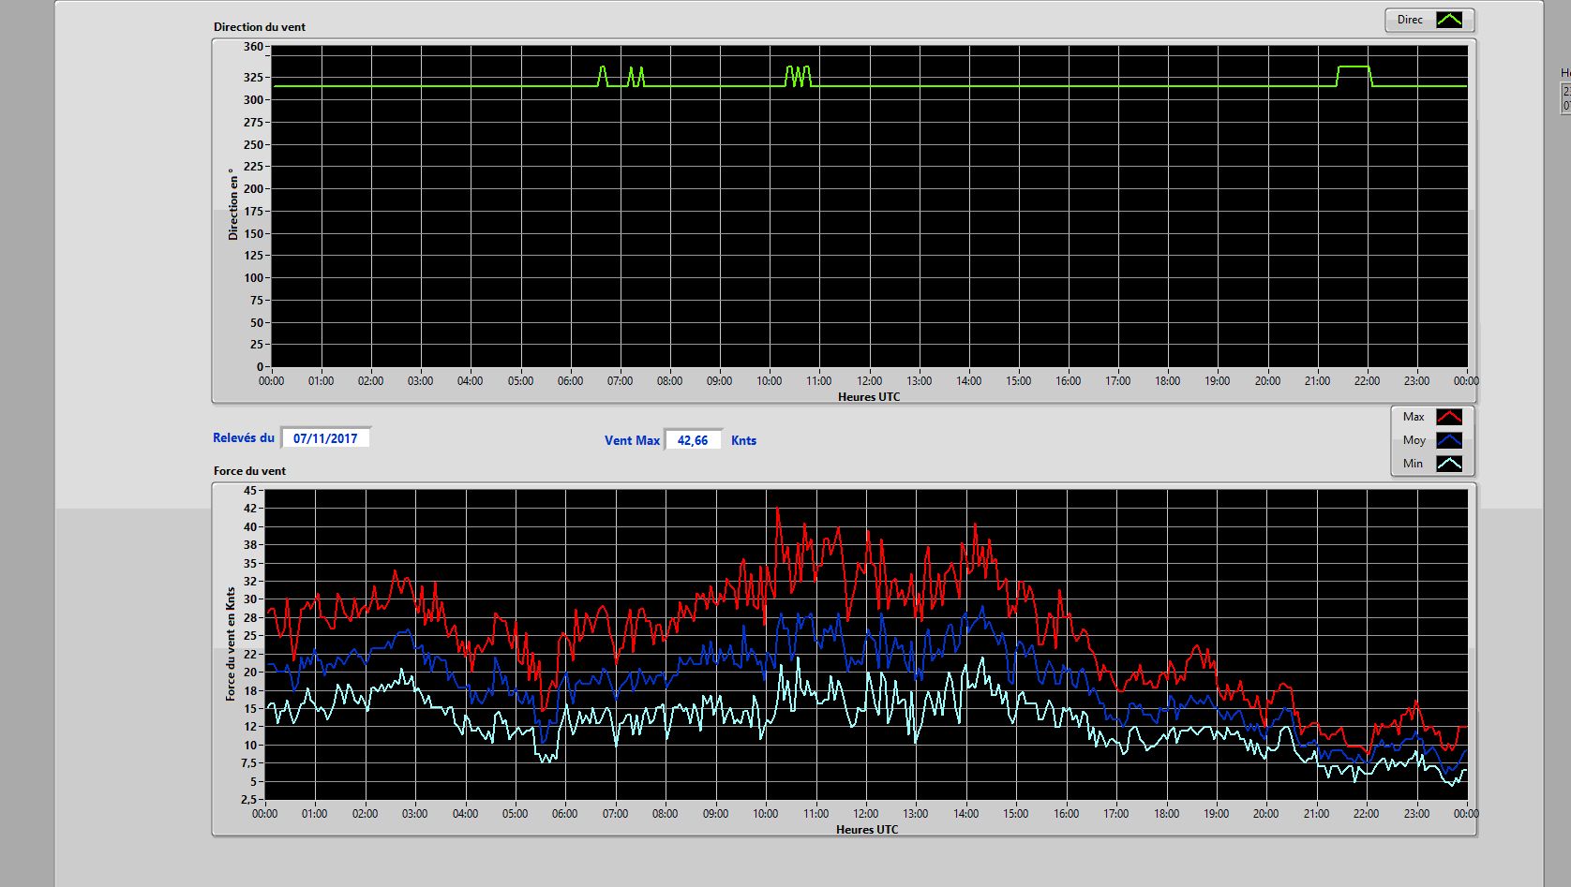Click 12:00 on direction chart time axis
The width and height of the screenshot is (1571, 887).
click(x=869, y=381)
